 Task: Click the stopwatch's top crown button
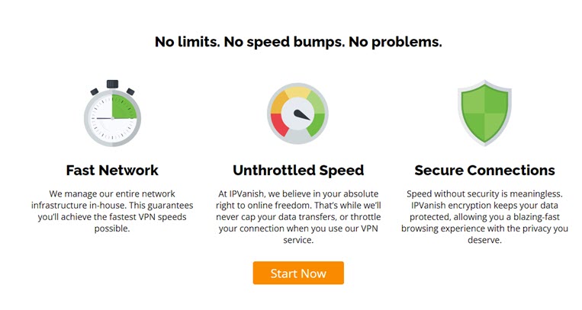point(112,84)
